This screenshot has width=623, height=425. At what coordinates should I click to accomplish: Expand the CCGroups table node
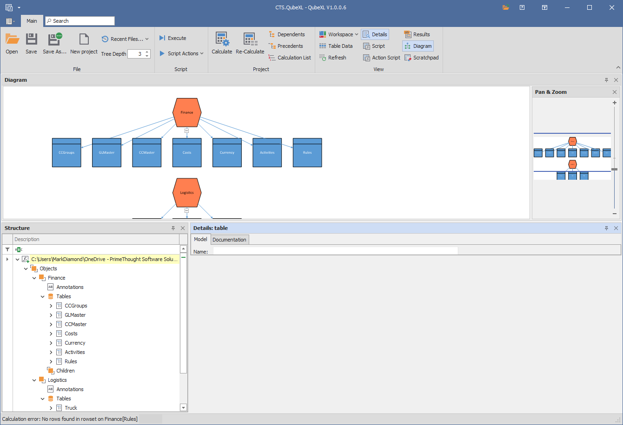(x=51, y=306)
